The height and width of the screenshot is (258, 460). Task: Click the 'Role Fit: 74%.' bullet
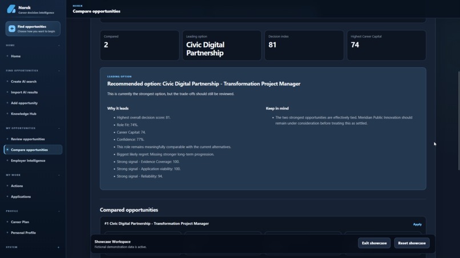click(127, 125)
